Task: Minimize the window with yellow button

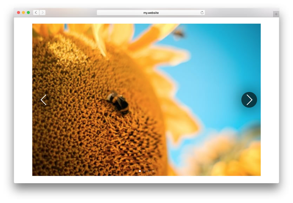Action: point(24,13)
